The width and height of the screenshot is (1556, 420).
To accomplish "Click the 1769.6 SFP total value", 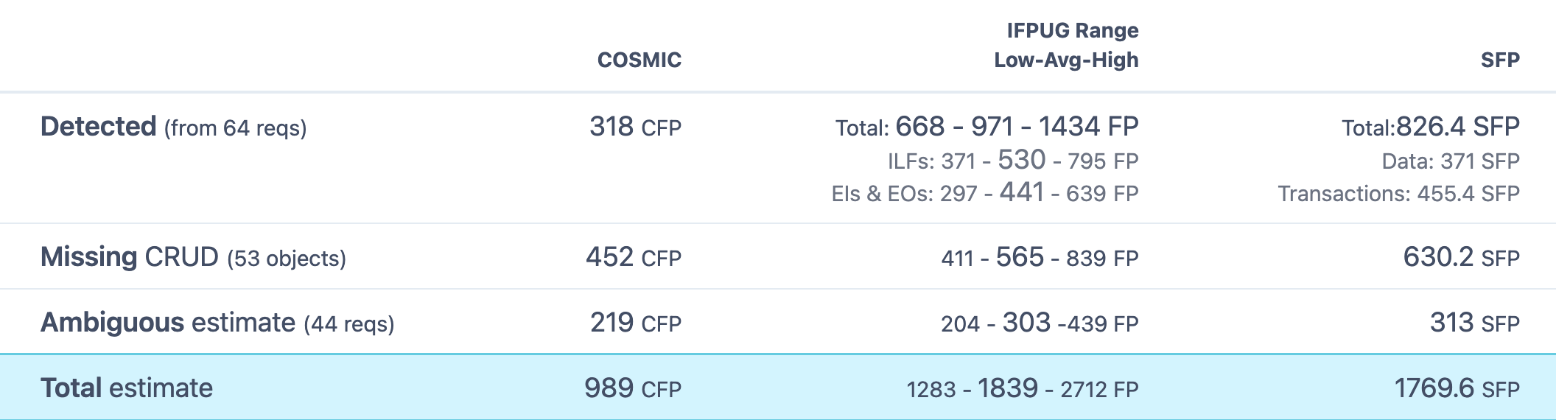I will 1457,388.
